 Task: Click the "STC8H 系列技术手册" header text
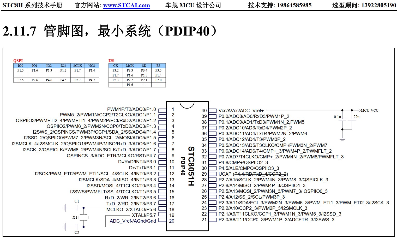tap(33, 5)
